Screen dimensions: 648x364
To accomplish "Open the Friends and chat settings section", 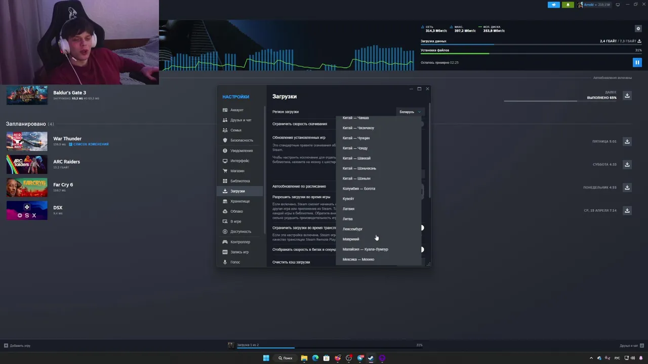I will (240, 120).
